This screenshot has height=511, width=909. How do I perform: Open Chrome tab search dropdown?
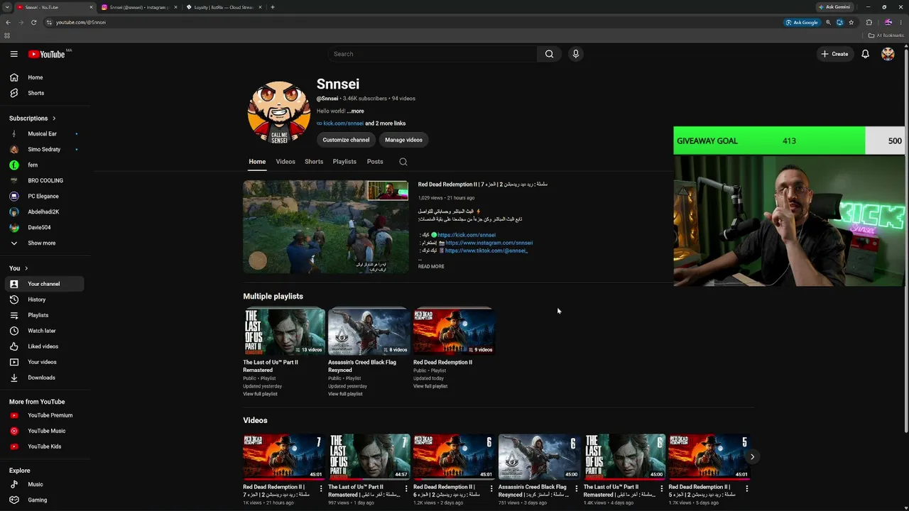pyautogui.click(x=7, y=7)
